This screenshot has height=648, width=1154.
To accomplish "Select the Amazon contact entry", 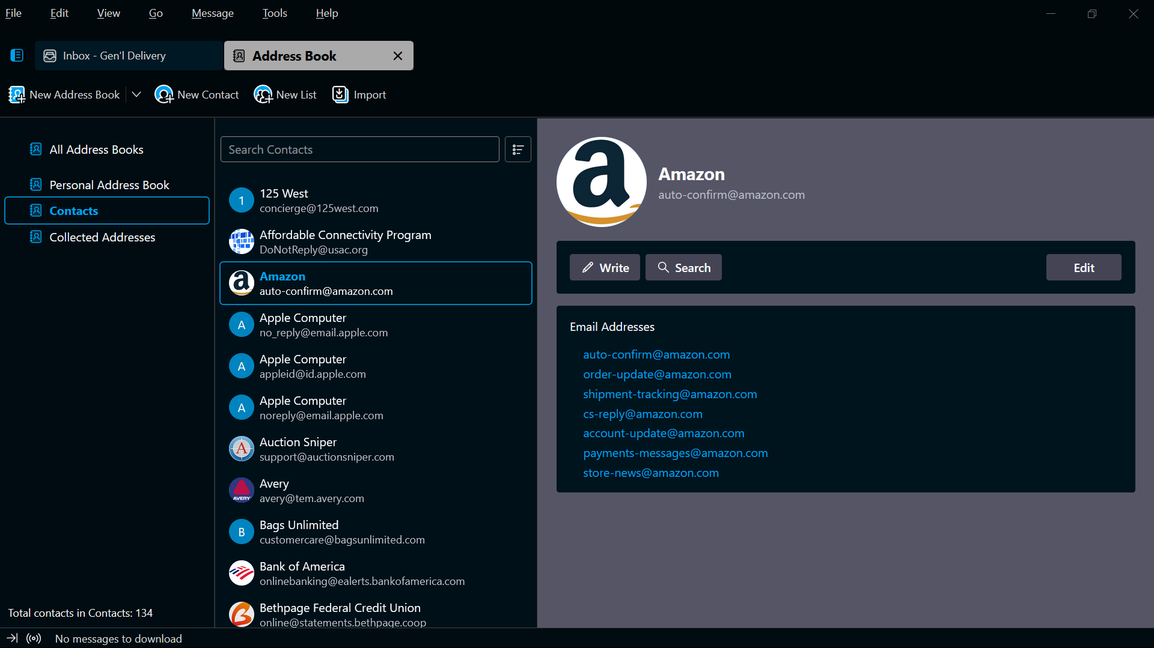I will coord(376,283).
